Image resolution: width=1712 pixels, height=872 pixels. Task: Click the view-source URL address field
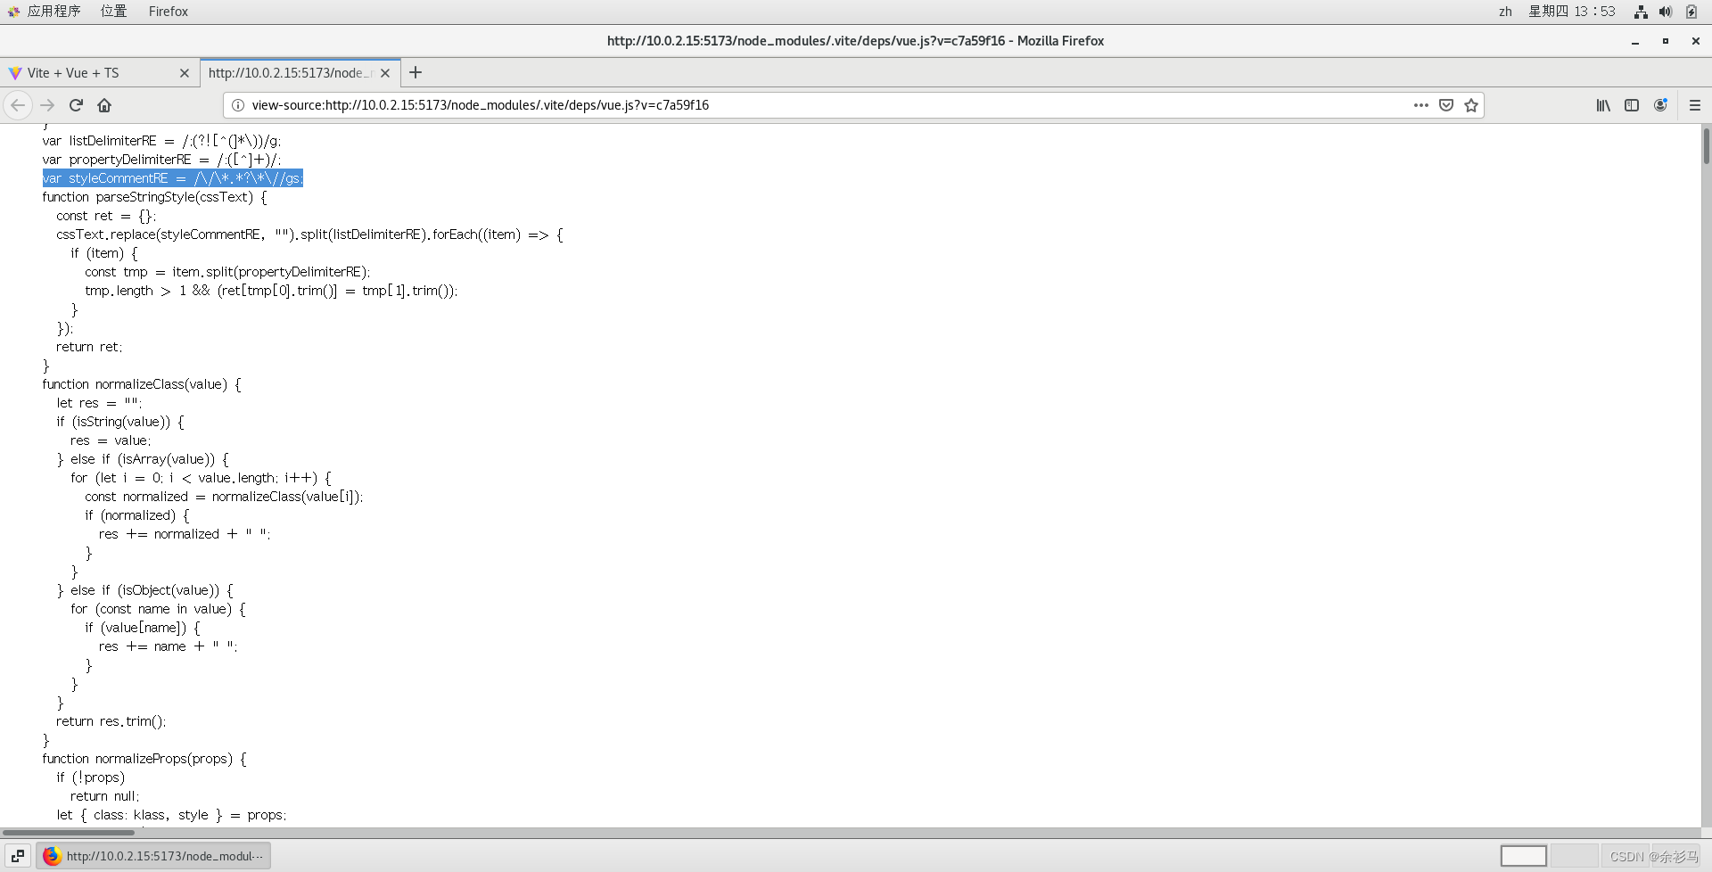802,105
